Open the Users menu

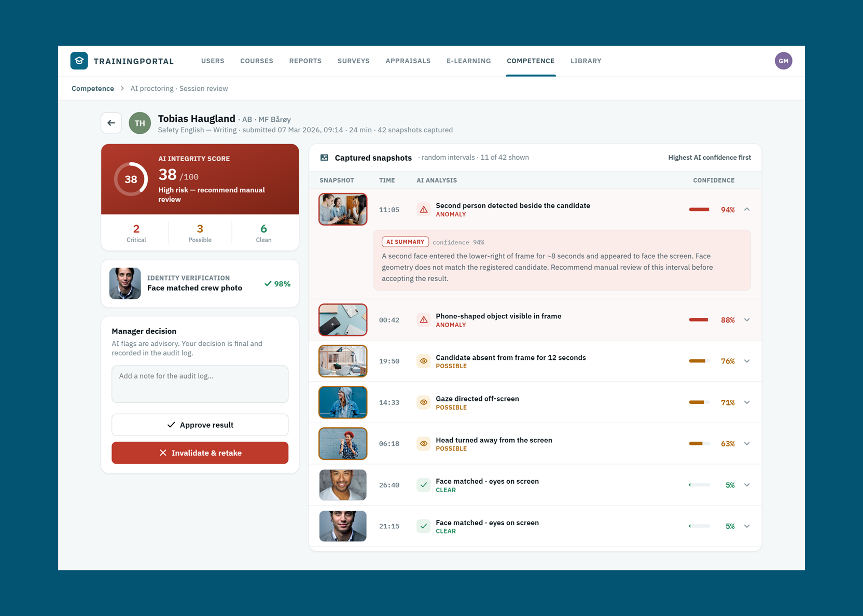213,61
